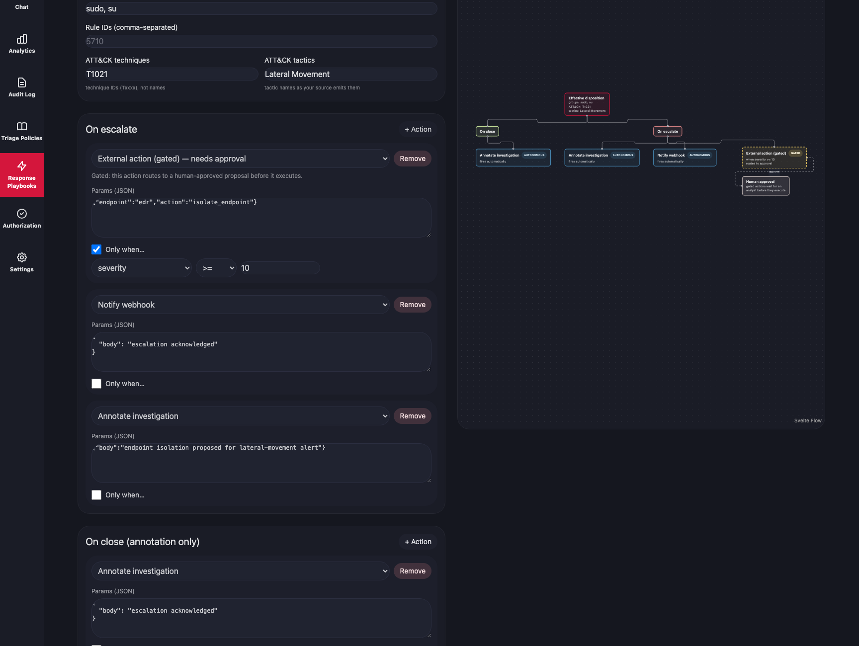
Task: Open the External action (gated) type dropdown
Action: click(241, 159)
